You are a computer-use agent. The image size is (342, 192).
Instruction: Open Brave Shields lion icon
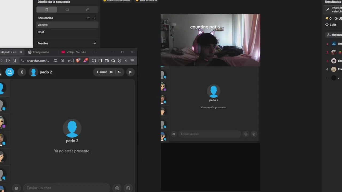[78, 61]
